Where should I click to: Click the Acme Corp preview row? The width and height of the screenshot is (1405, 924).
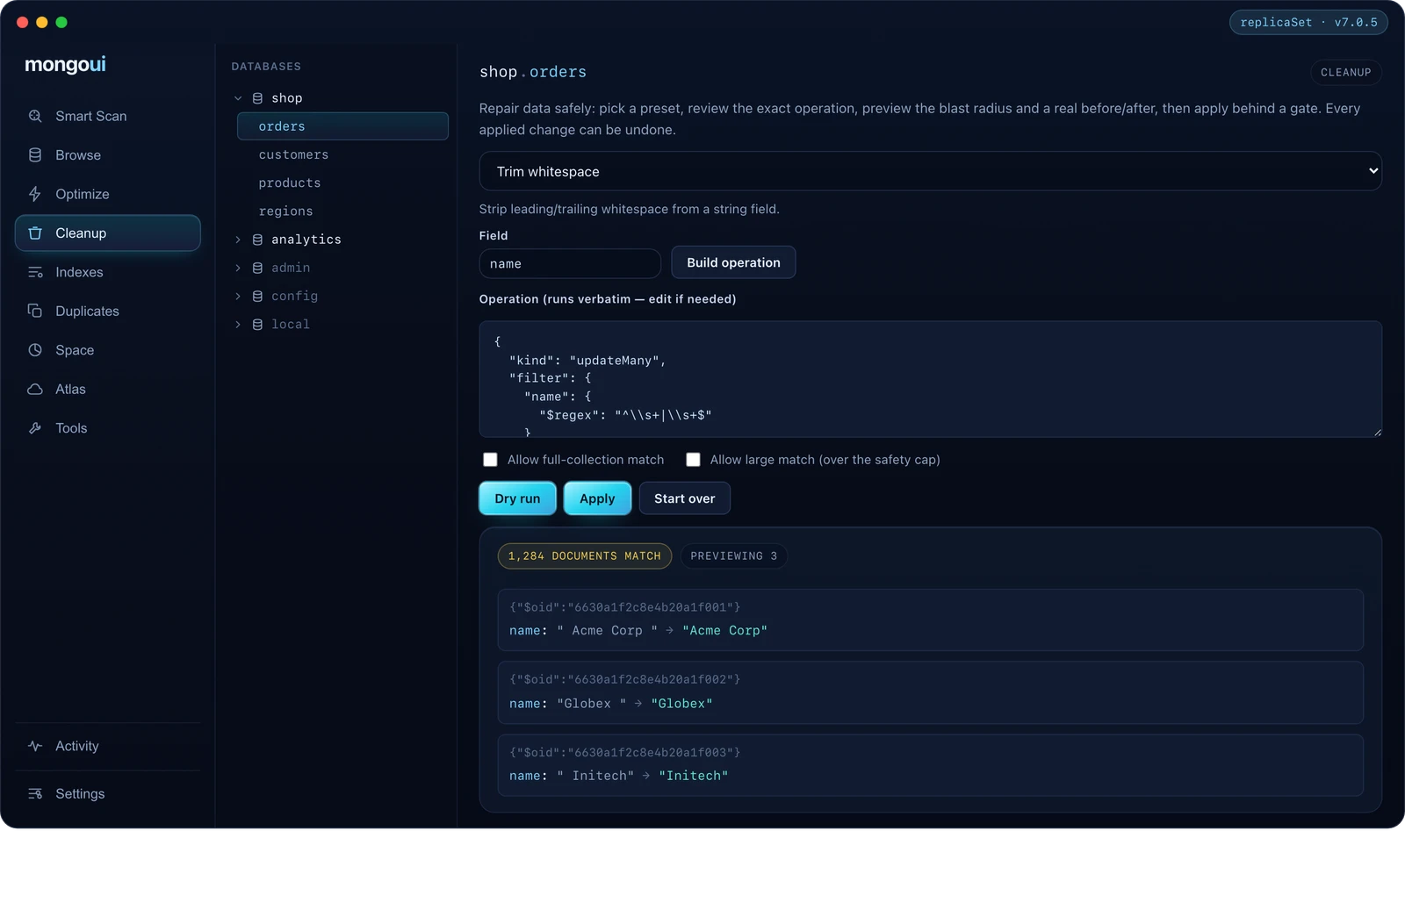click(930, 620)
